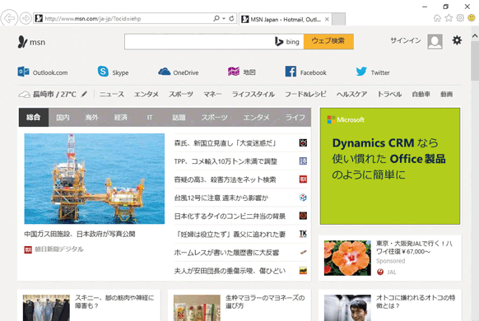
Task: Open a new blank tab
Action: (338, 19)
